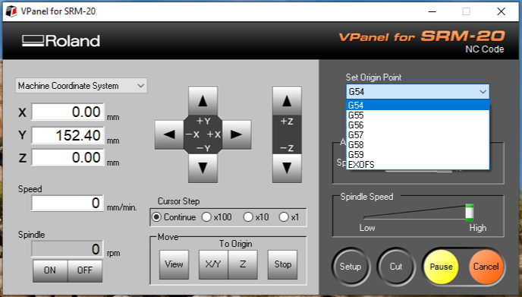Screen dimensions: 522x297
Task: Stop the movement
Action: (x=283, y=264)
